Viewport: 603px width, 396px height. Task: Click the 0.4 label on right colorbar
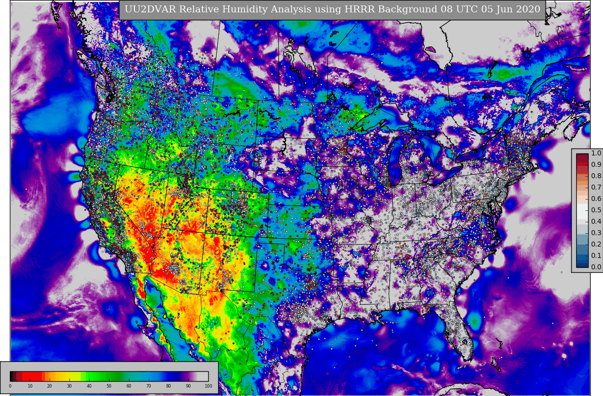(x=596, y=221)
